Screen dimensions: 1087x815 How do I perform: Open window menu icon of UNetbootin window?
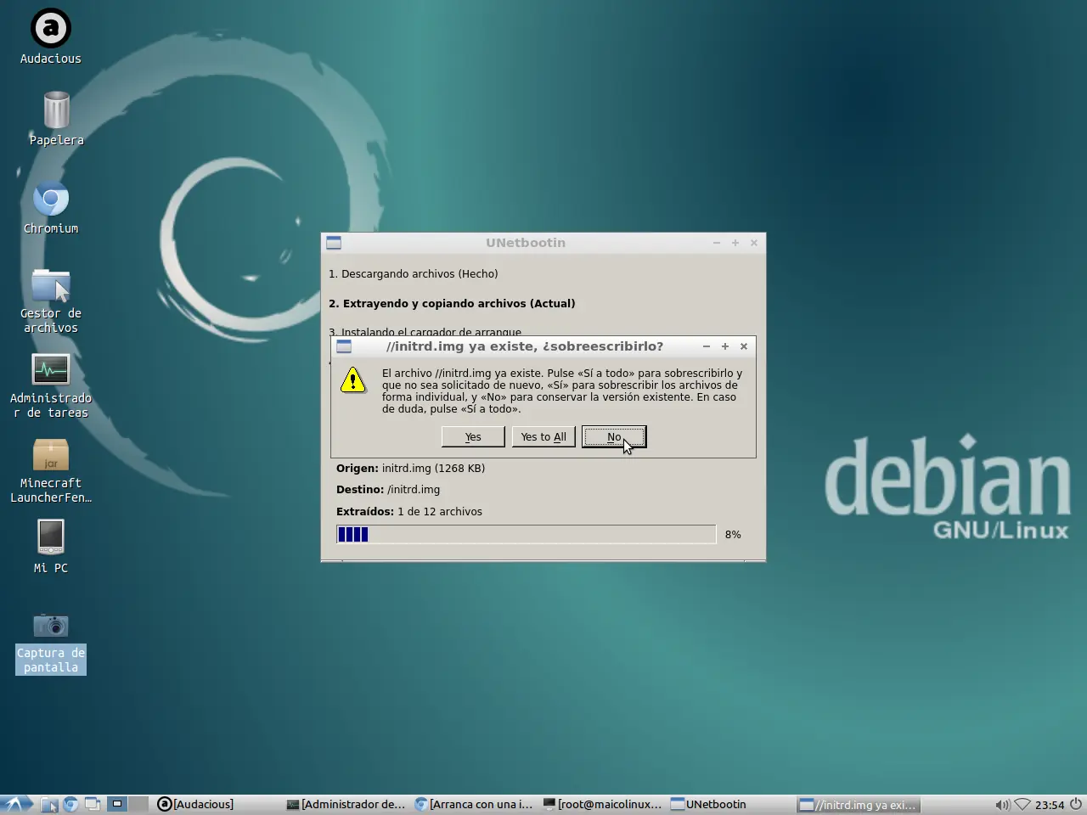pyautogui.click(x=334, y=243)
